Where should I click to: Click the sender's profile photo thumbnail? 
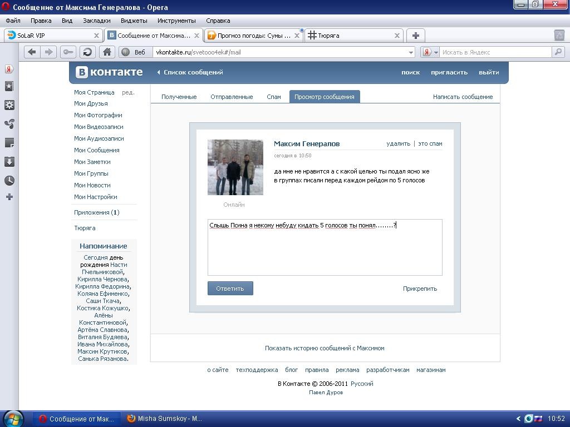click(235, 167)
